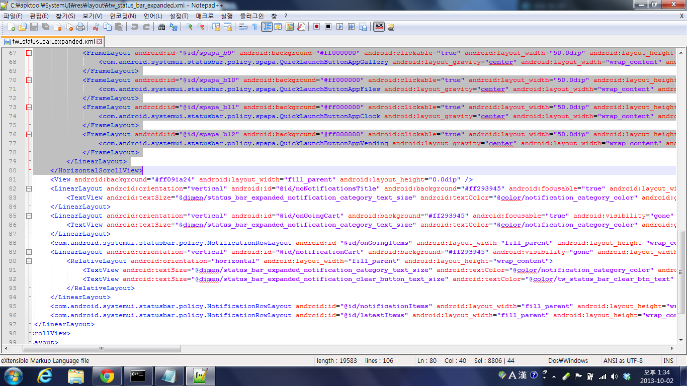Start macro recording with the red circle icon

316,27
